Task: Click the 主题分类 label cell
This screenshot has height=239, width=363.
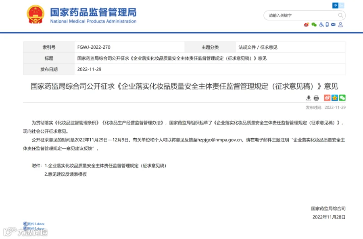Action: (x=210, y=47)
